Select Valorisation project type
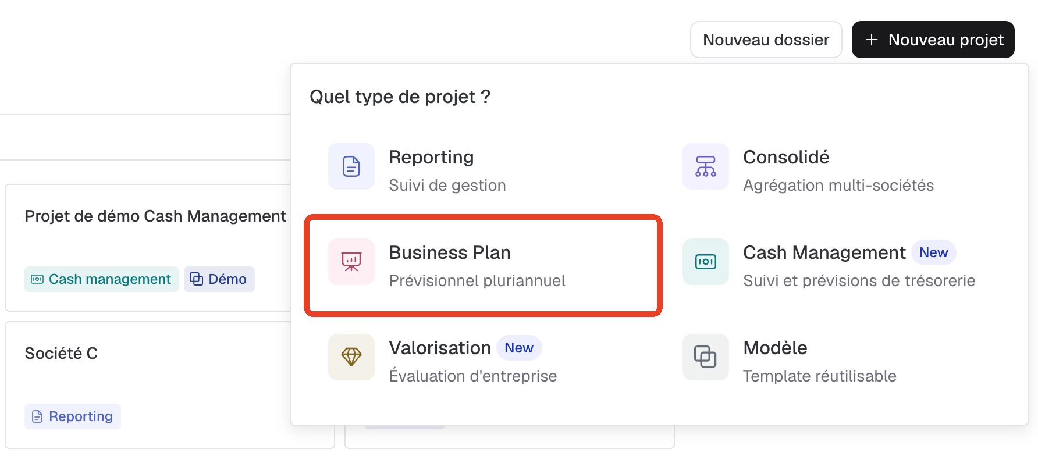The width and height of the screenshot is (1038, 456). point(484,360)
